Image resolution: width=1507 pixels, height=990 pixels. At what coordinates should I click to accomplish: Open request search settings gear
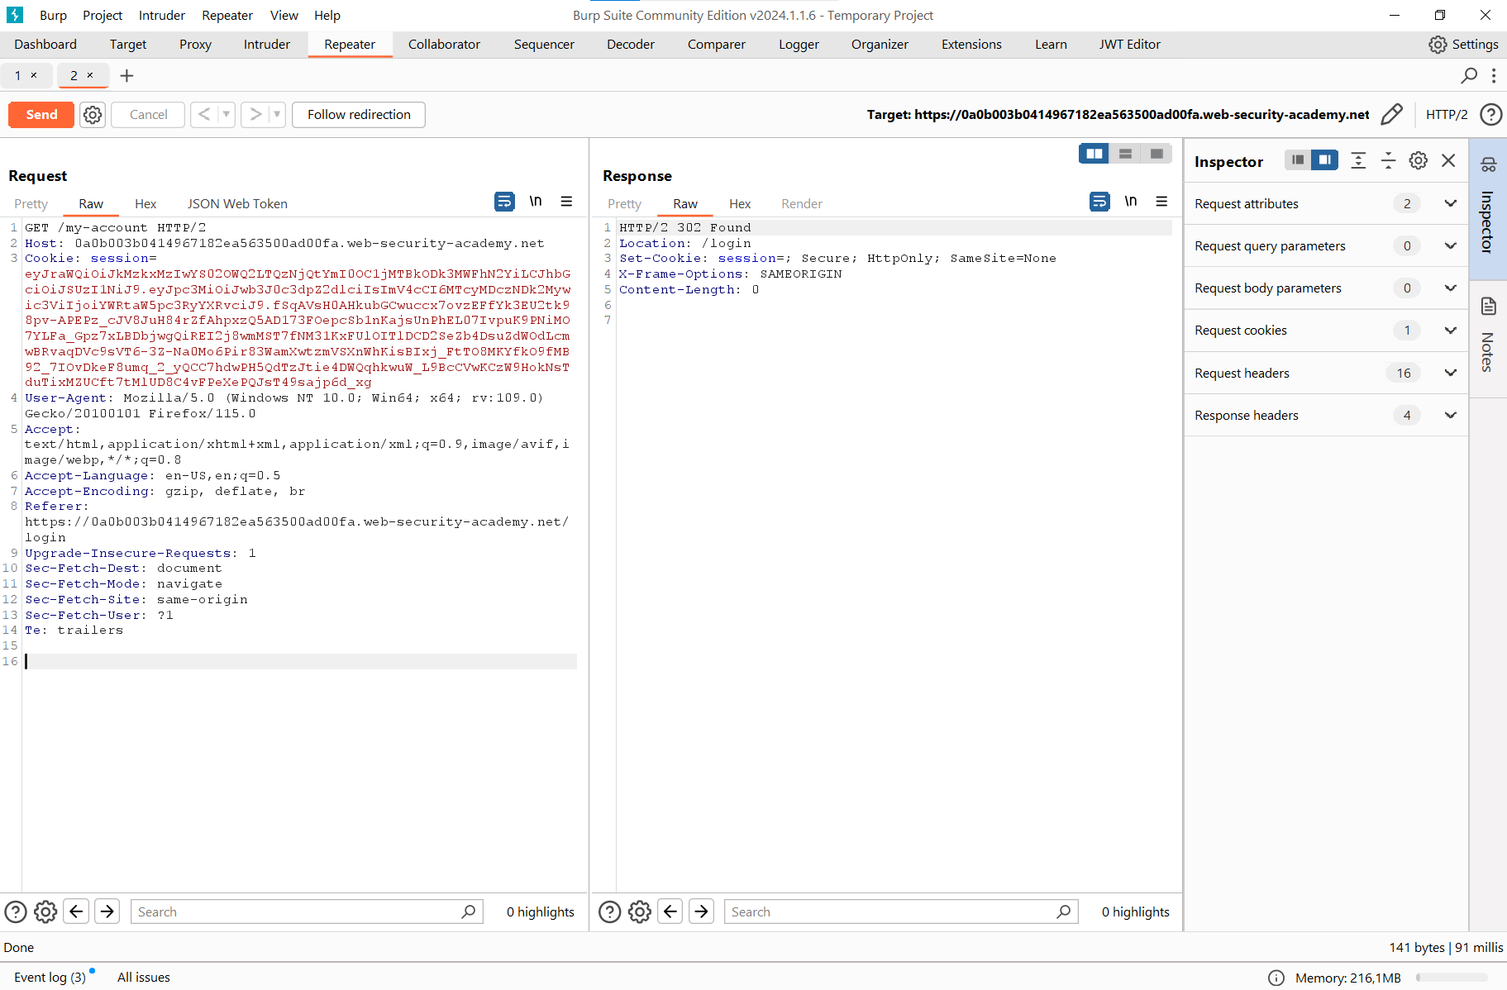pos(45,911)
